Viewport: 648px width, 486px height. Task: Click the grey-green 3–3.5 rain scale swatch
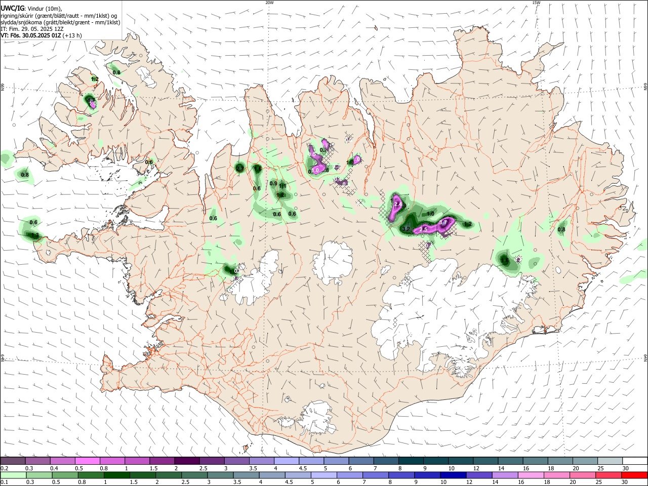click(221, 475)
